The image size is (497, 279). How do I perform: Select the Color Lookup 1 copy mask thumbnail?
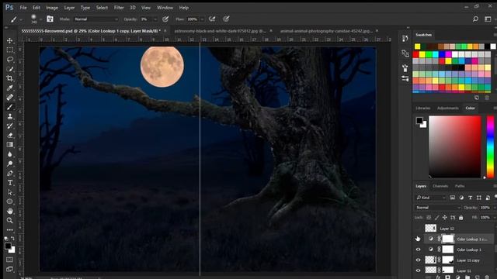(448, 239)
